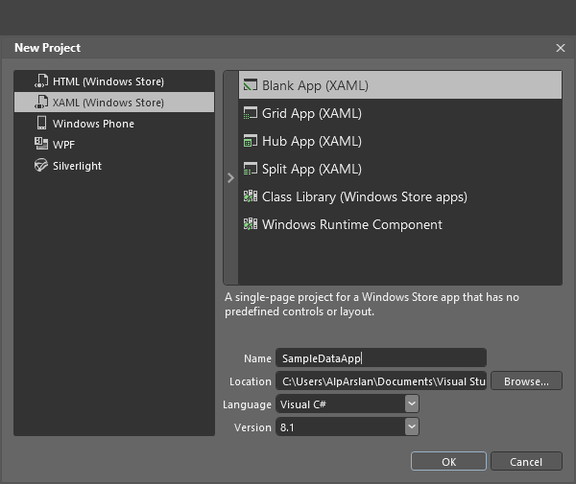Click the Windows Runtime Component template icon
This screenshot has width=576, height=484.
pos(250,224)
